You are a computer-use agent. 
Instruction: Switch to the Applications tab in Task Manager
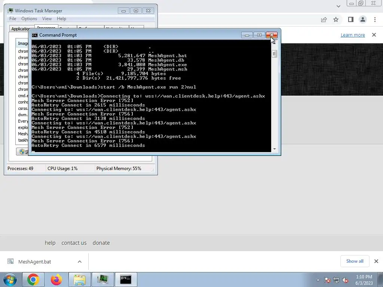tap(19, 28)
